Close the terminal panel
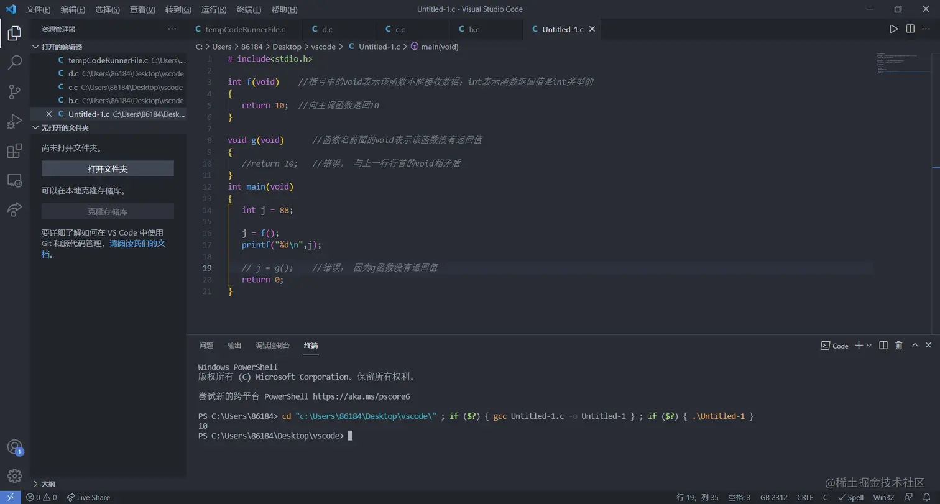 (928, 346)
